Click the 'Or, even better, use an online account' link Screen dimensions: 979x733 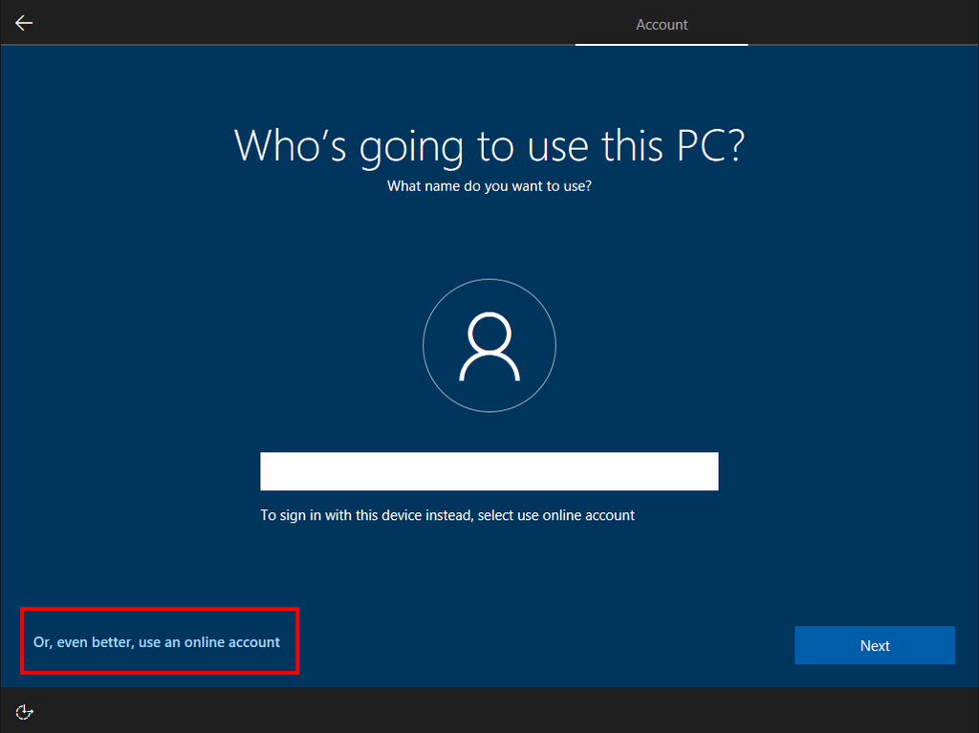pyautogui.click(x=159, y=642)
